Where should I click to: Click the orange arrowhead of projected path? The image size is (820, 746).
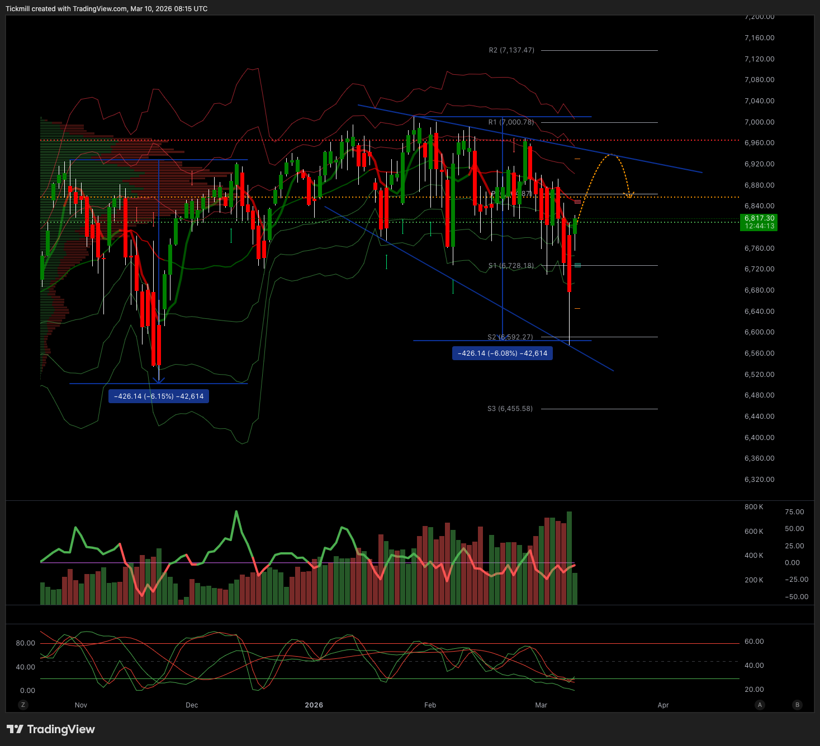click(x=629, y=195)
